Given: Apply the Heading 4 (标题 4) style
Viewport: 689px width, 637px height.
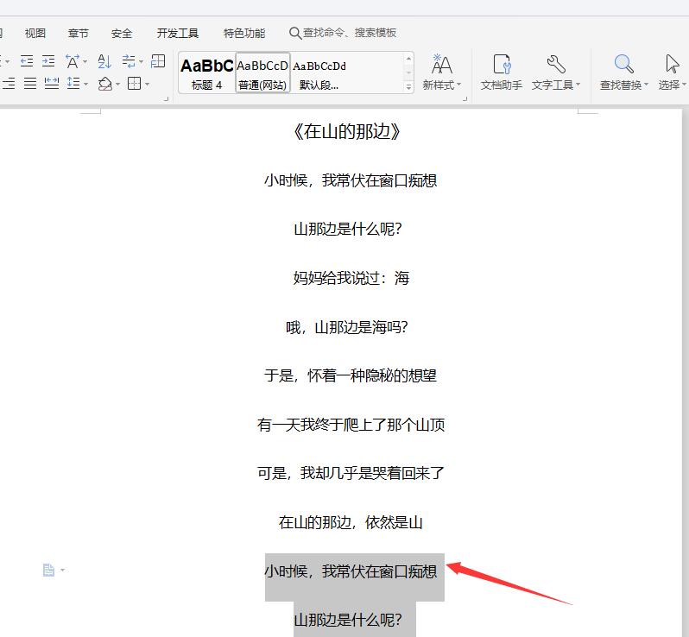Looking at the screenshot, I should click(x=207, y=73).
